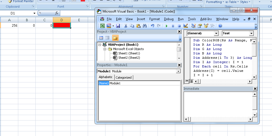The width and height of the screenshot is (272, 136).
Task: Click the Undo arrow icon
Action: point(152,26)
